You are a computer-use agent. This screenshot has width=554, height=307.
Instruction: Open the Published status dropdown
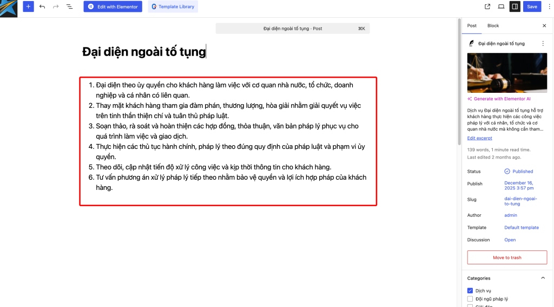click(x=519, y=172)
